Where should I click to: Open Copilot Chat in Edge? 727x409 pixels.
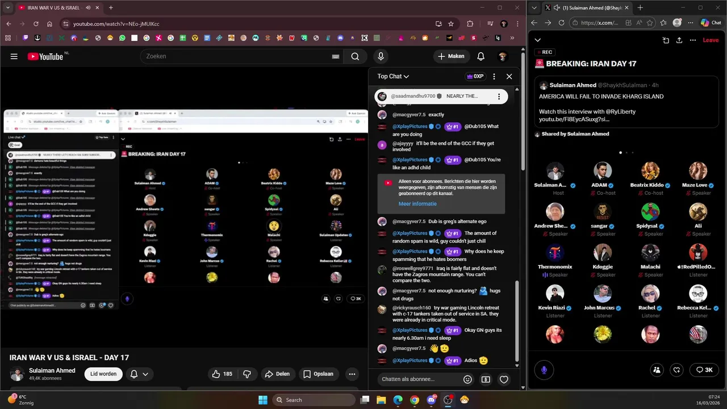coord(711,23)
